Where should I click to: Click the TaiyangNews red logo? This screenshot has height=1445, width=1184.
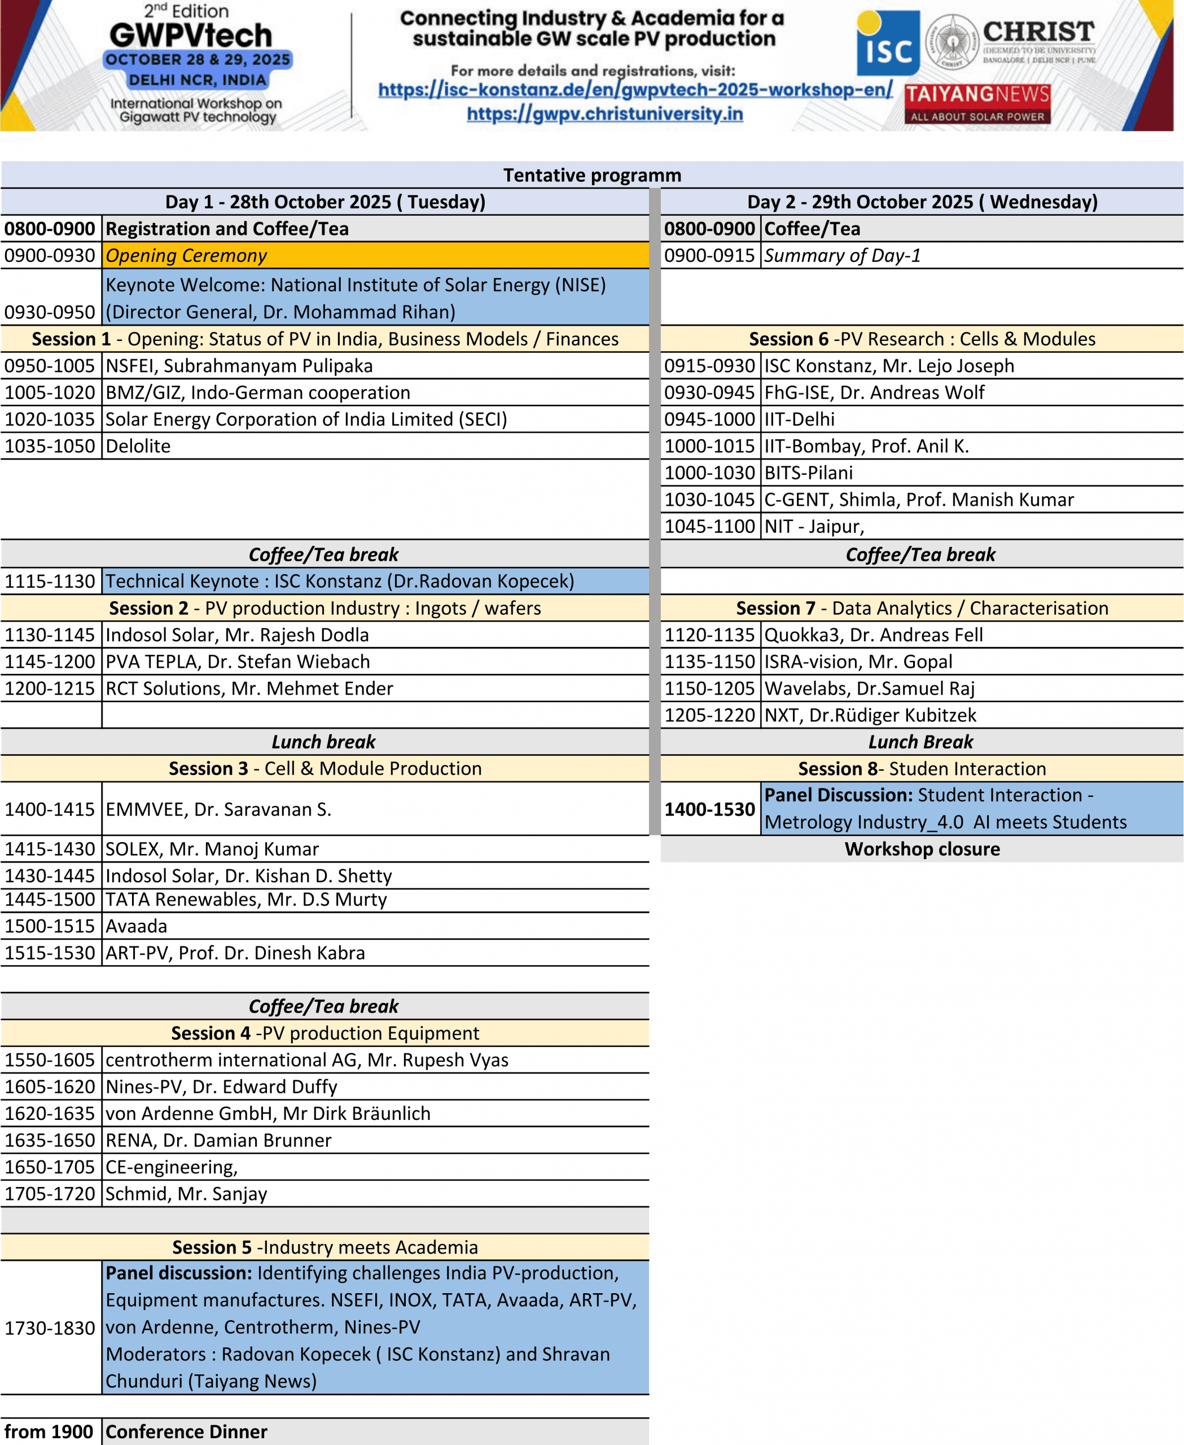(977, 104)
